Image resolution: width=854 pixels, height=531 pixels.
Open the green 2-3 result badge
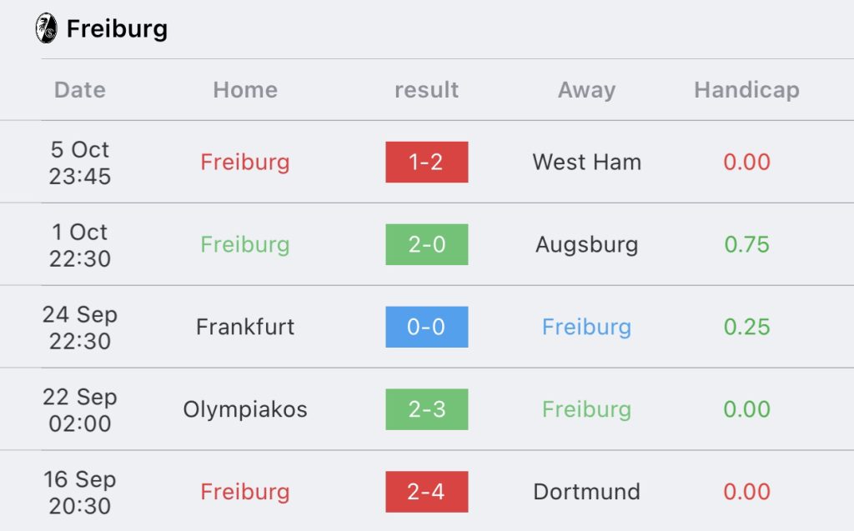(x=426, y=409)
